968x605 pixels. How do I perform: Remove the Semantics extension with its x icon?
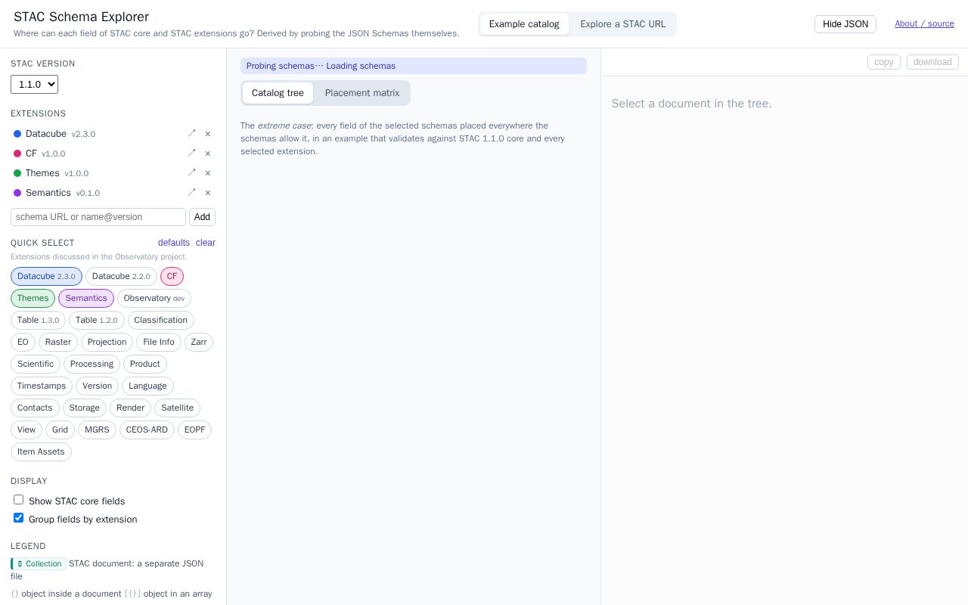coord(208,193)
